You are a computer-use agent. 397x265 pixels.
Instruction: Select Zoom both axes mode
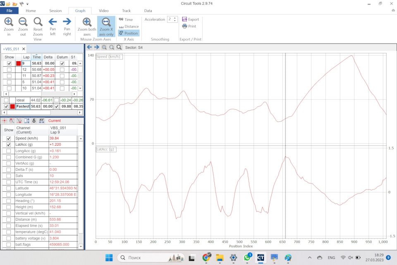click(x=87, y=27)
